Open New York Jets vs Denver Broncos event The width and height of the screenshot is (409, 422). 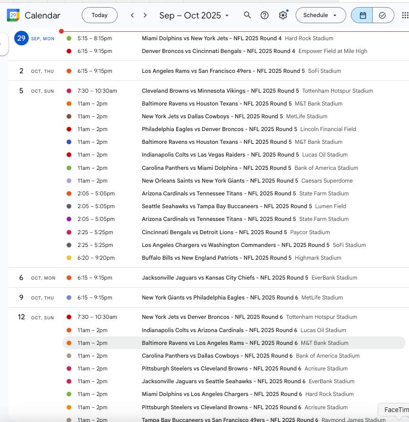(234, 317)
